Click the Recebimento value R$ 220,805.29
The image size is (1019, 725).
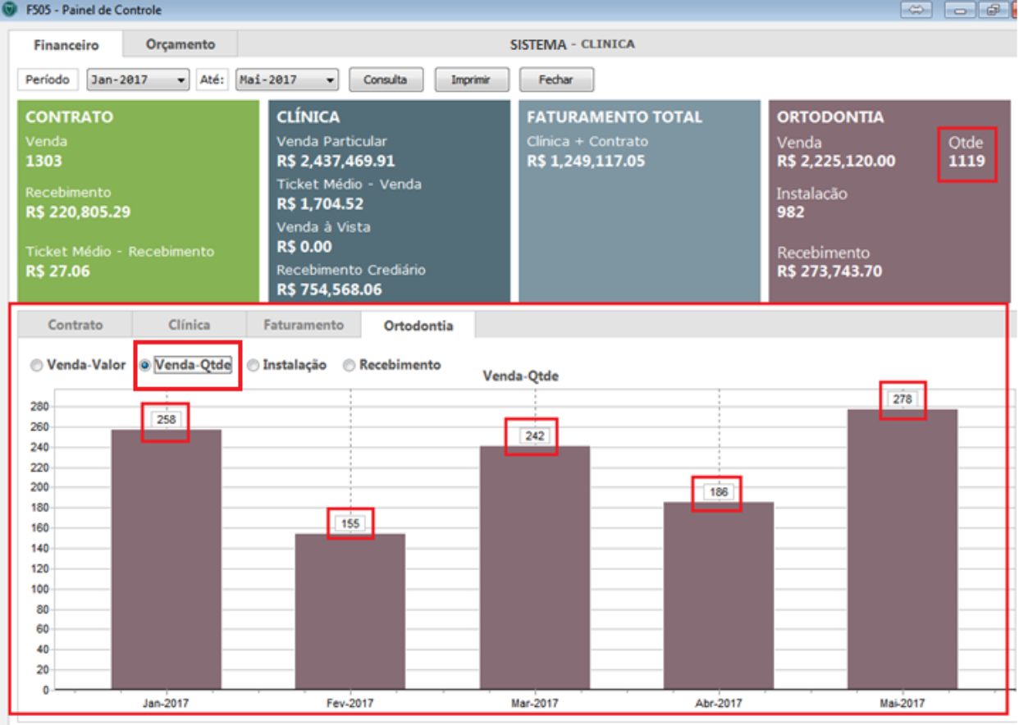[x=78, y=212]
